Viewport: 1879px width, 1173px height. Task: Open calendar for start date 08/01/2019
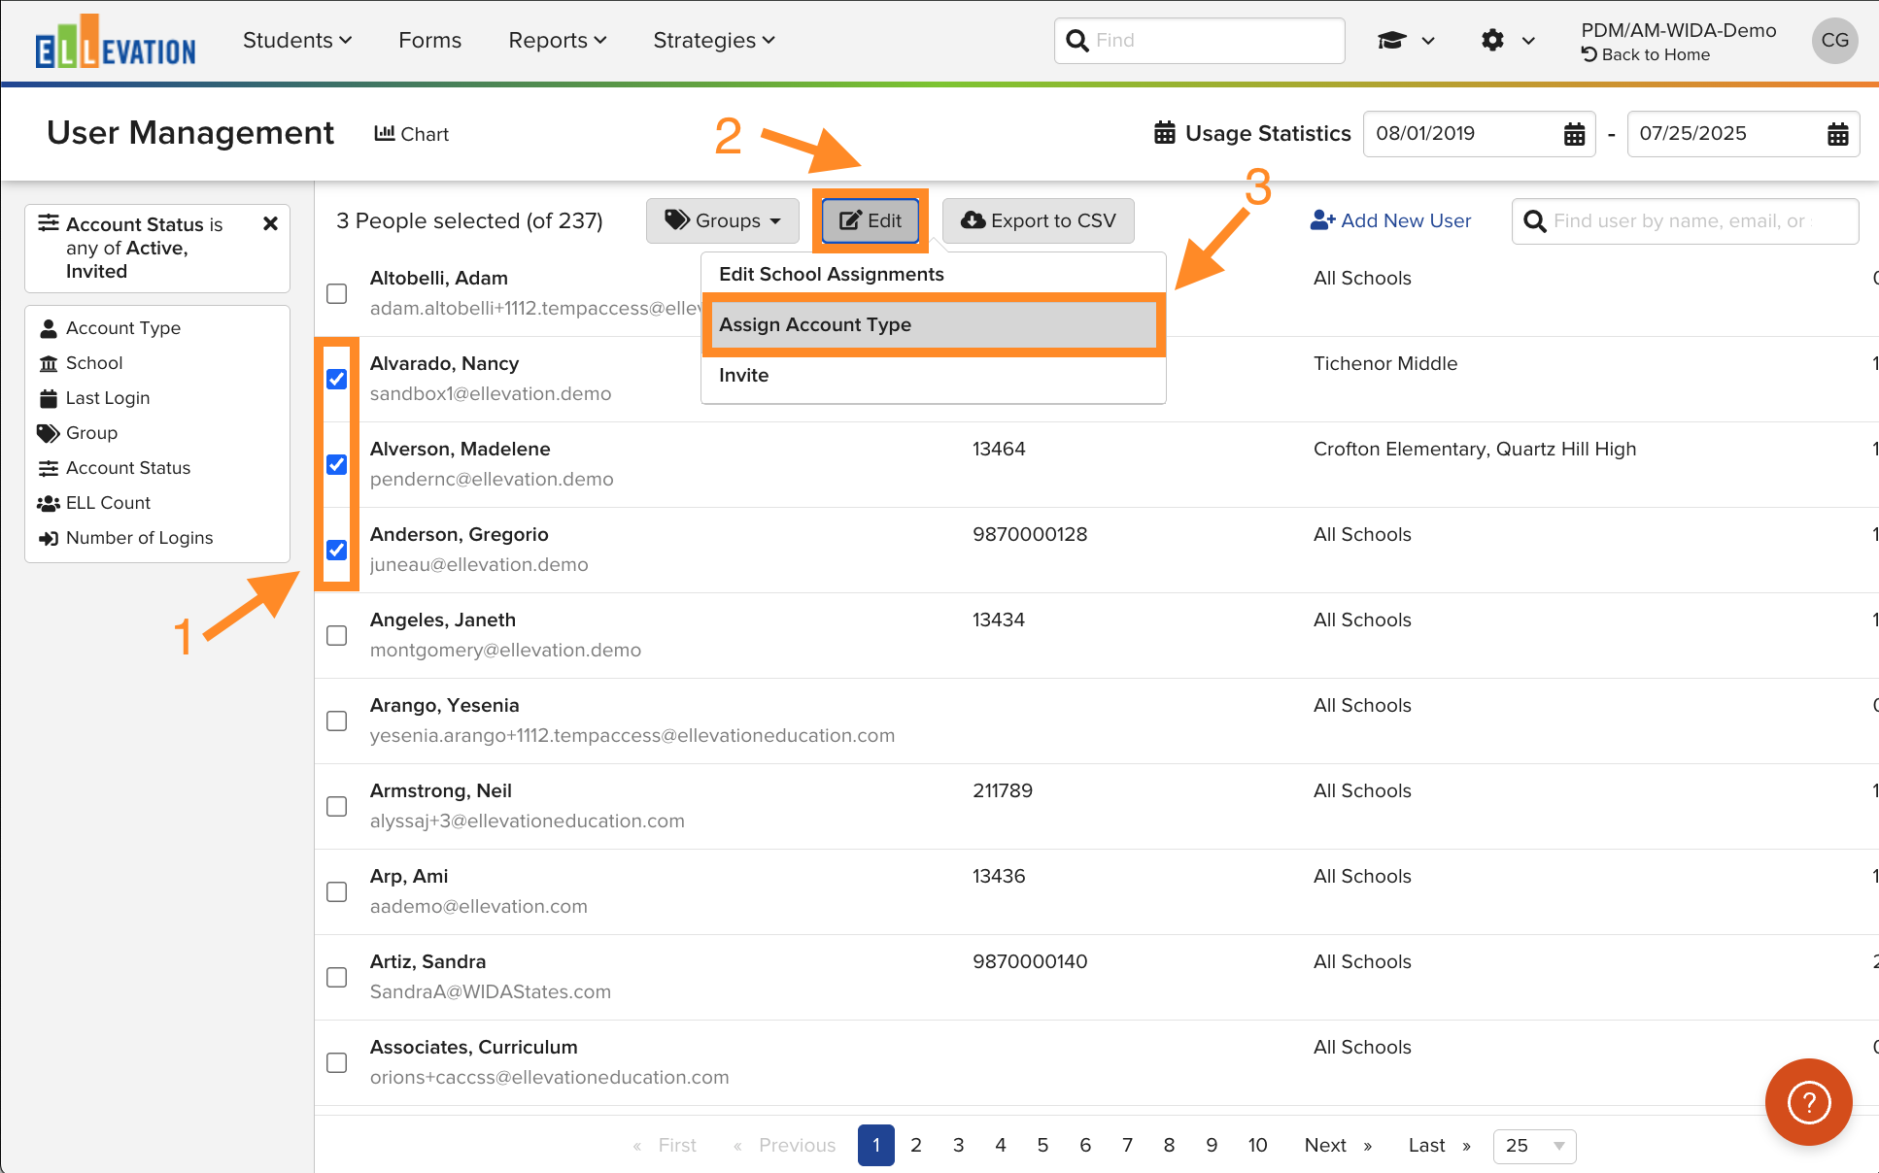coord(1574,134)
